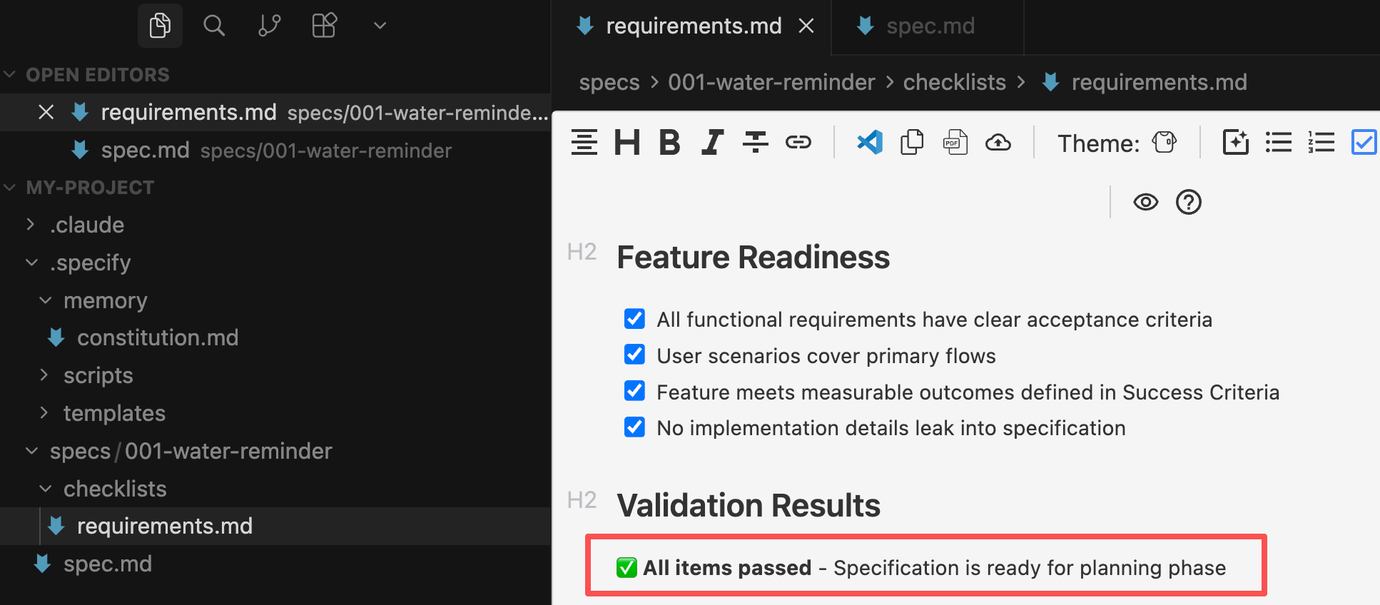The height and width of the screenshot is (605, 1380).
Task: Switch to the spec.md editor tab
Action: pos(929,26)
